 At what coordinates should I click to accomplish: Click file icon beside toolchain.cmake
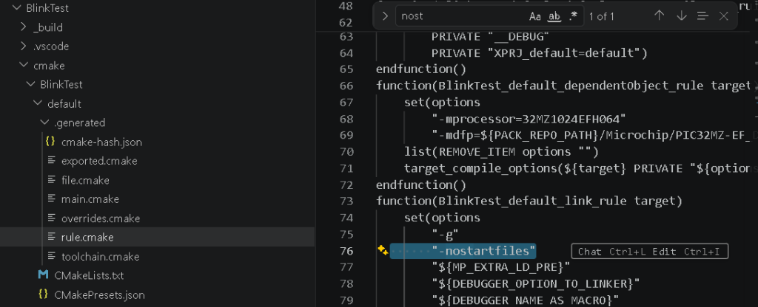coord(52,256)
